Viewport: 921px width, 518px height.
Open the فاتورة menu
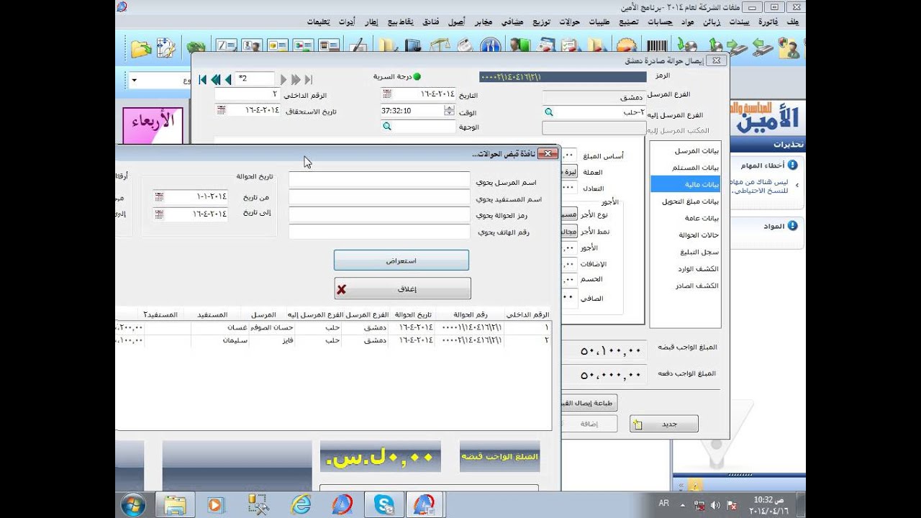point(768,22)
